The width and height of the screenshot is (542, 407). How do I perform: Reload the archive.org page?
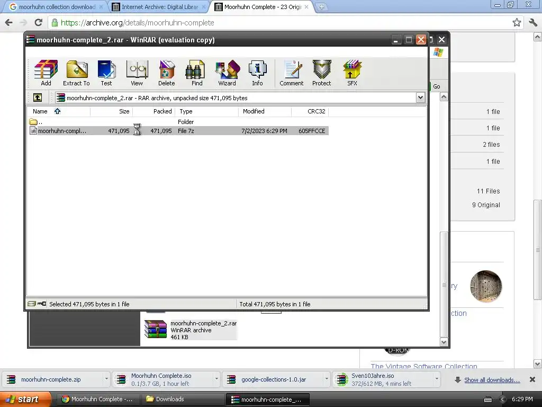click(38, 22)
